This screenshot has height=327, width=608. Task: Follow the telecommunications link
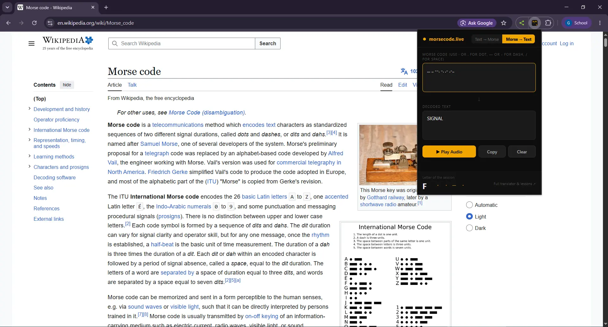pyautogui.click(x=178, y=125)
